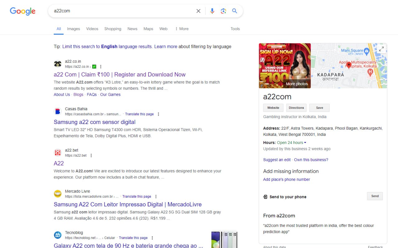Open 'a22 Com | Claim ₹100' result link

pyautogui.click(x=120, y=75)
